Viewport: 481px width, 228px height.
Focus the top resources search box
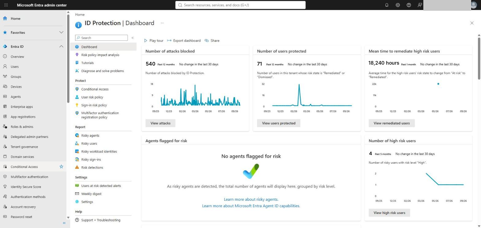tap(240, 5)
